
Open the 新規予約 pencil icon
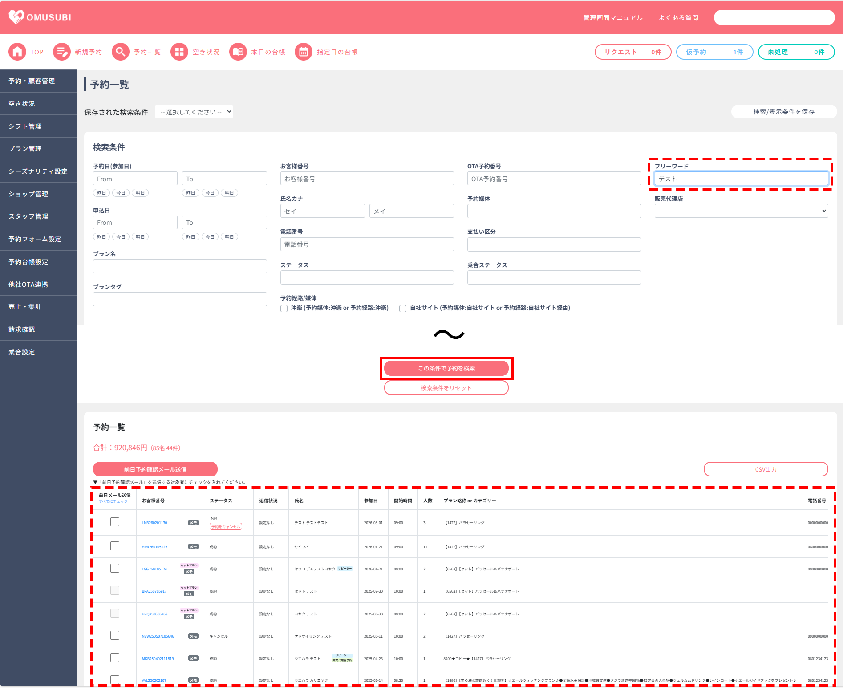(62, 52)
